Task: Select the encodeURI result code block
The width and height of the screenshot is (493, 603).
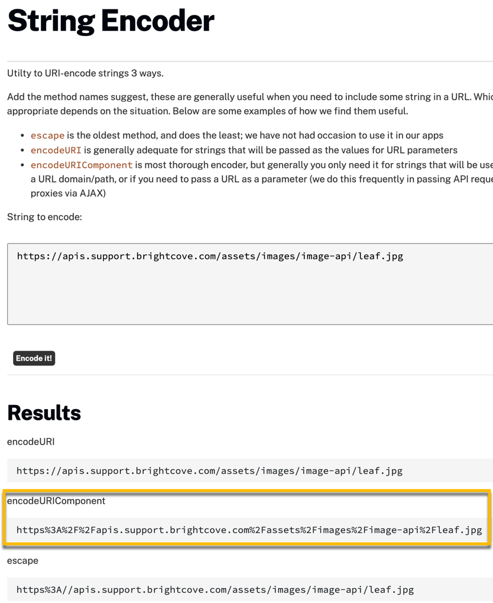Action: [x=250, y=471]
